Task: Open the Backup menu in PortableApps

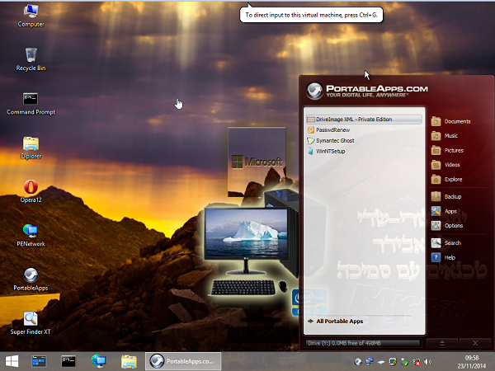Action: tap(446, 196)
